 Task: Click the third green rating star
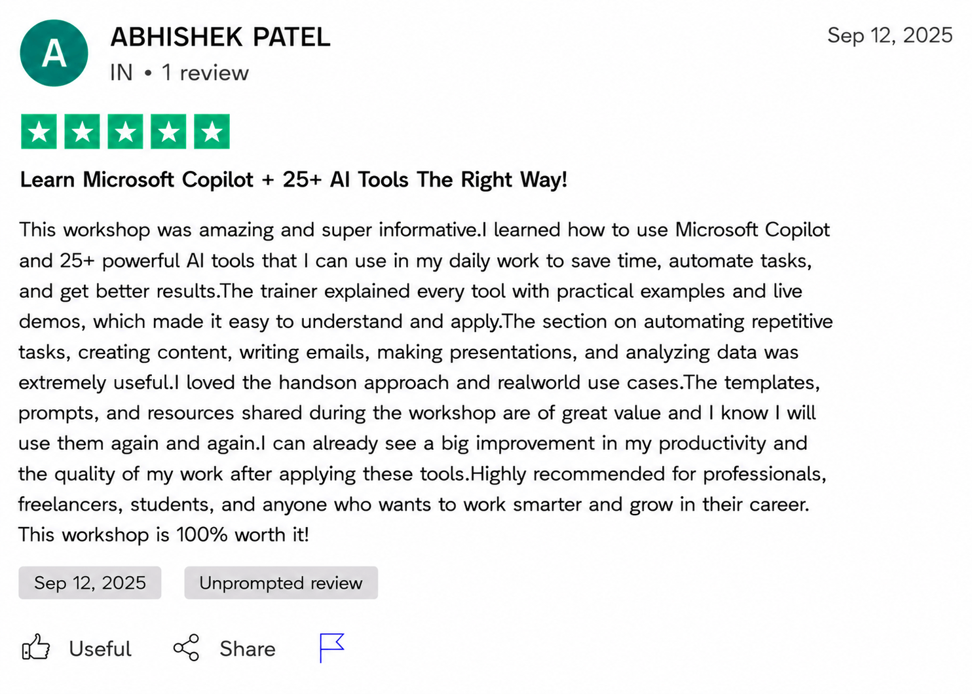click(x=125, y=132)
